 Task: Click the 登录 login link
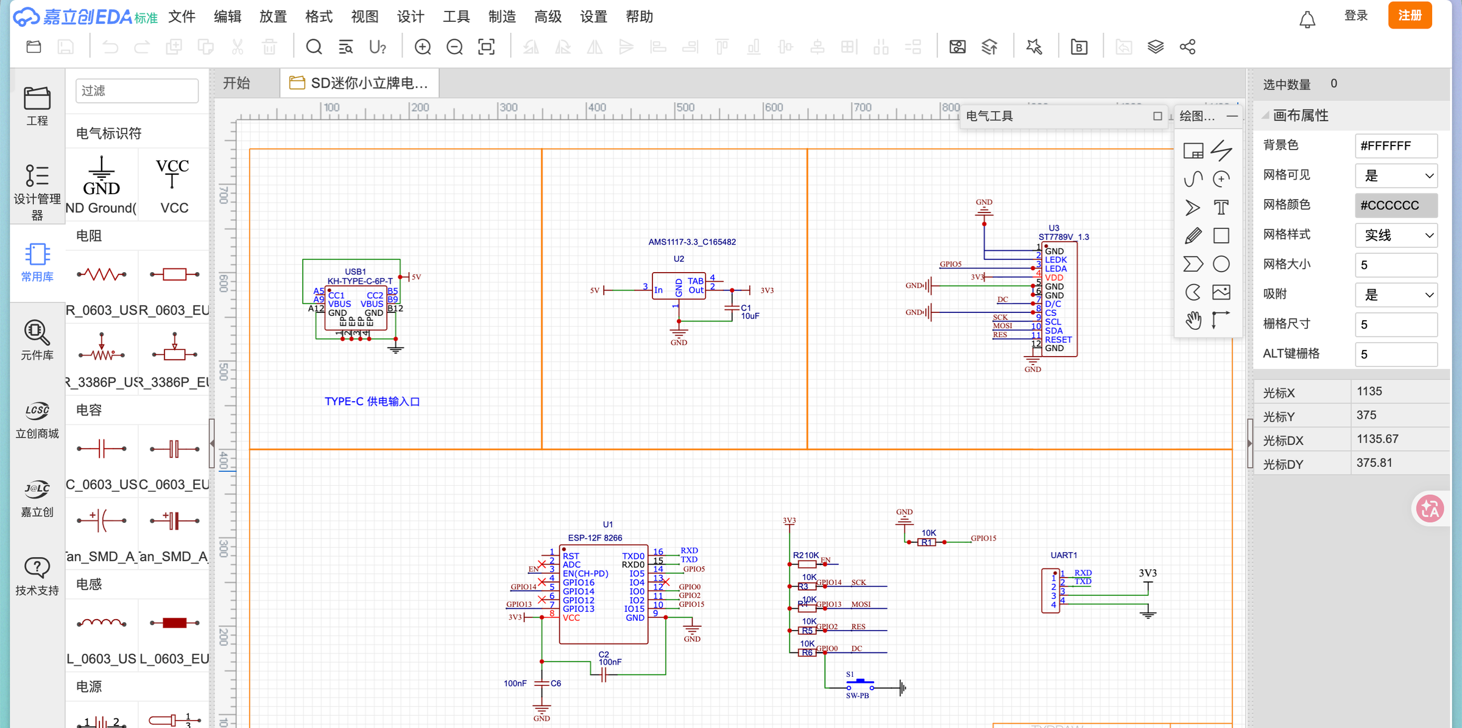1356,16
